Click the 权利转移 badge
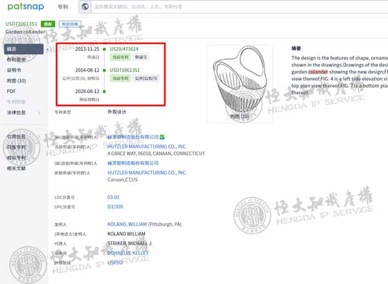This screenshot has height=284, width=388. [x=70, y=24]
